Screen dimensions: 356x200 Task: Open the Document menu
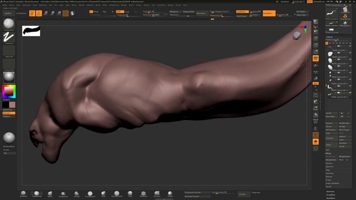[27, 5]
